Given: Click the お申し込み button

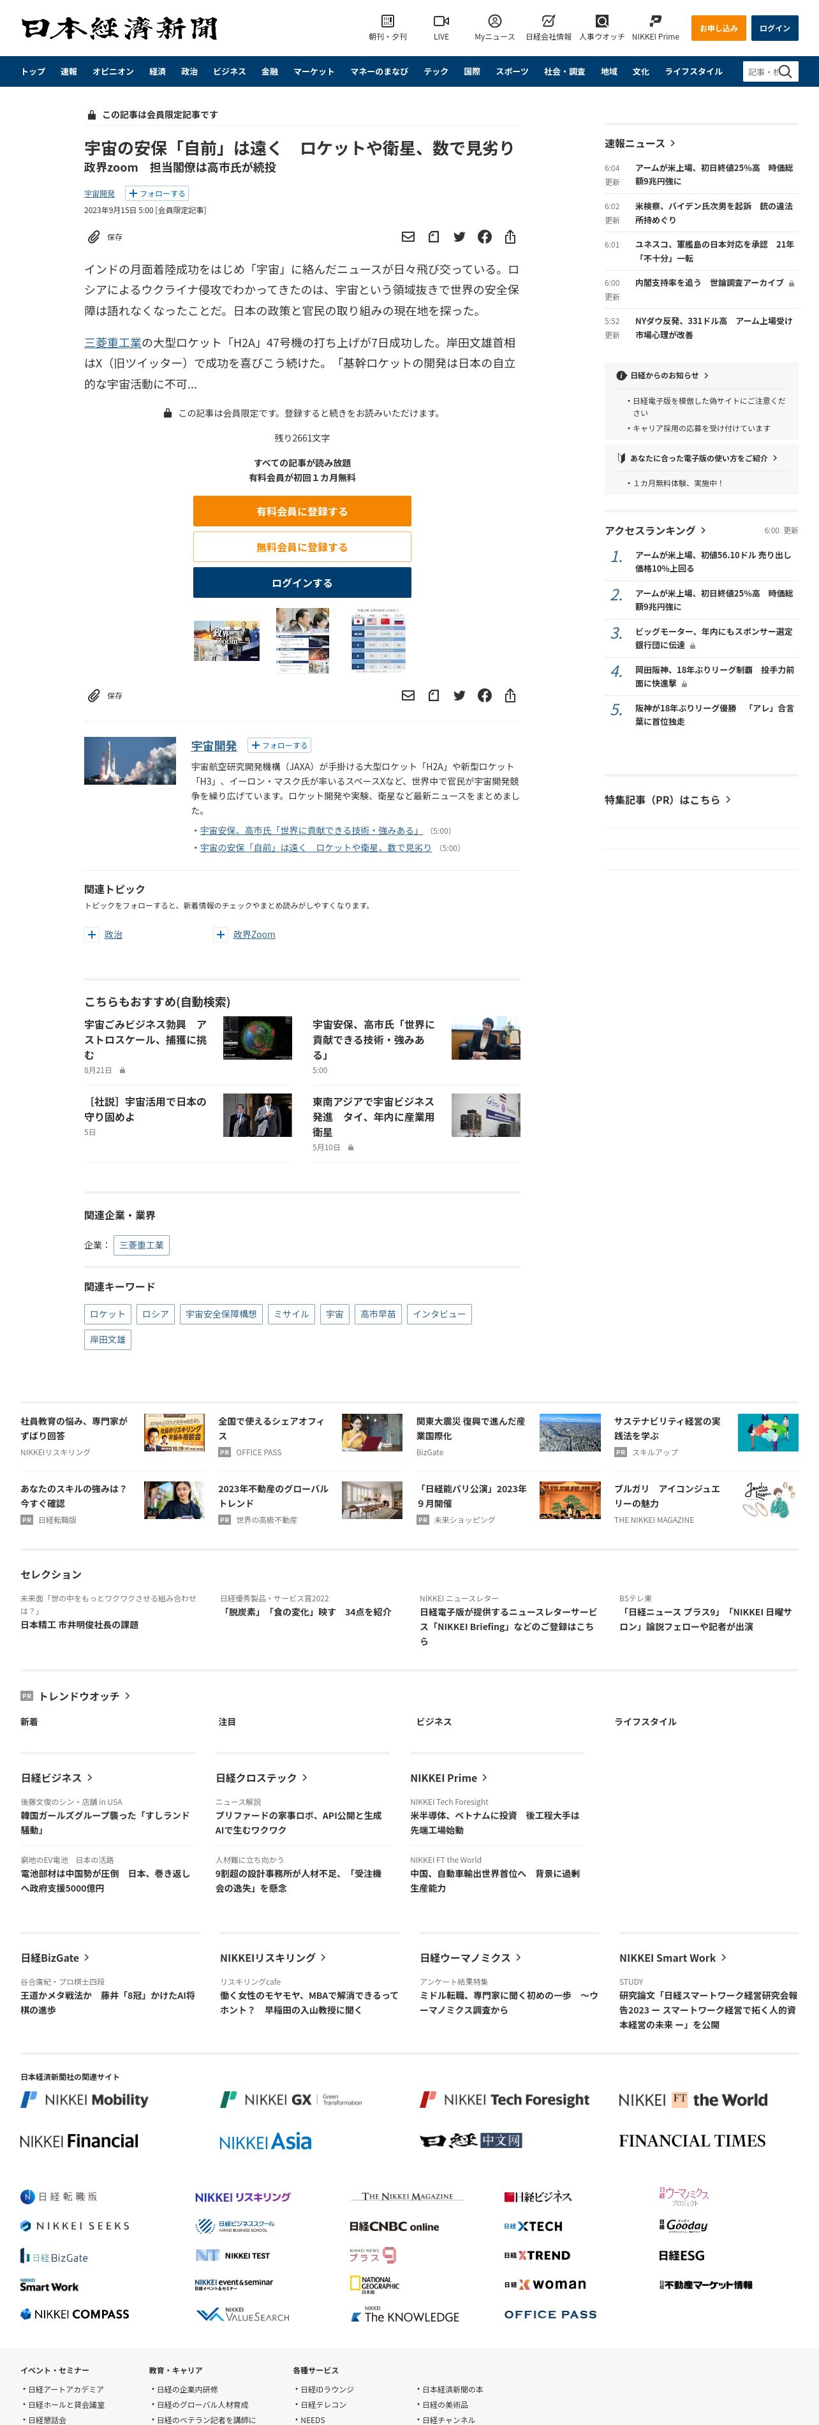Looking at the screenshot, I should [718, 28].
